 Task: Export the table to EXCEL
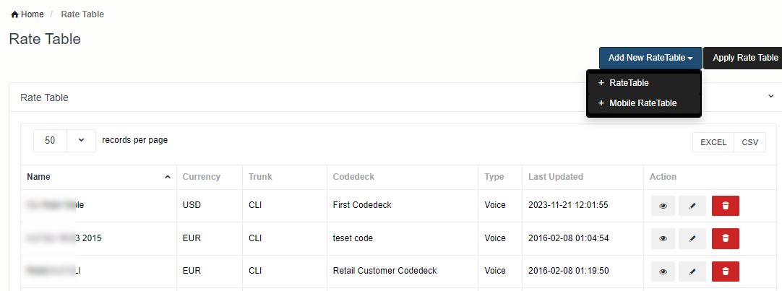pyautogui.click(x=713, y=142)
